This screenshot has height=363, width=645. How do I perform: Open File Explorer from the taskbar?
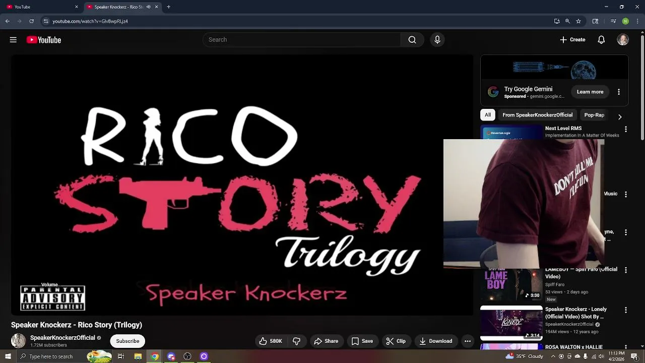pos(138,356)
